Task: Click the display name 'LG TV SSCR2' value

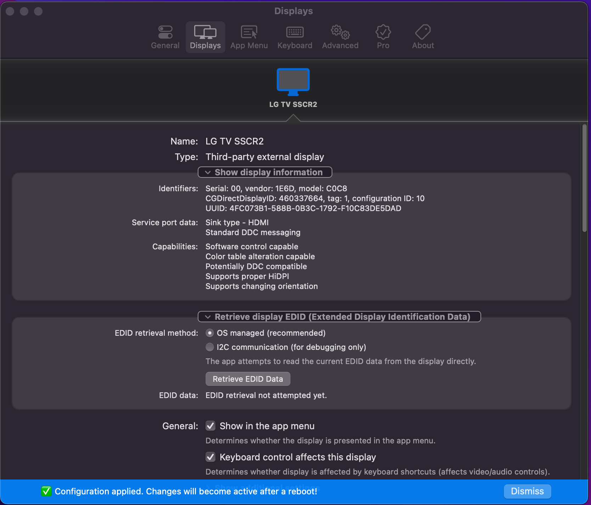Action: click(235, 141)
